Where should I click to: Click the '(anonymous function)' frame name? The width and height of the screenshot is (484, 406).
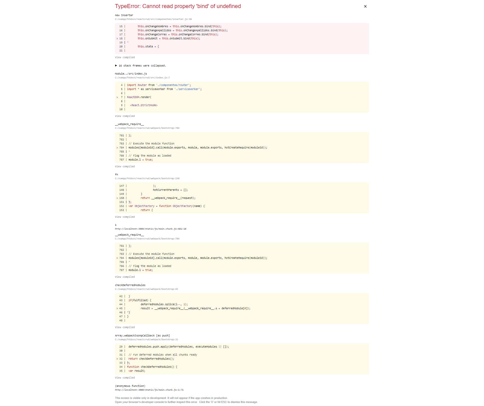(130, 386)
